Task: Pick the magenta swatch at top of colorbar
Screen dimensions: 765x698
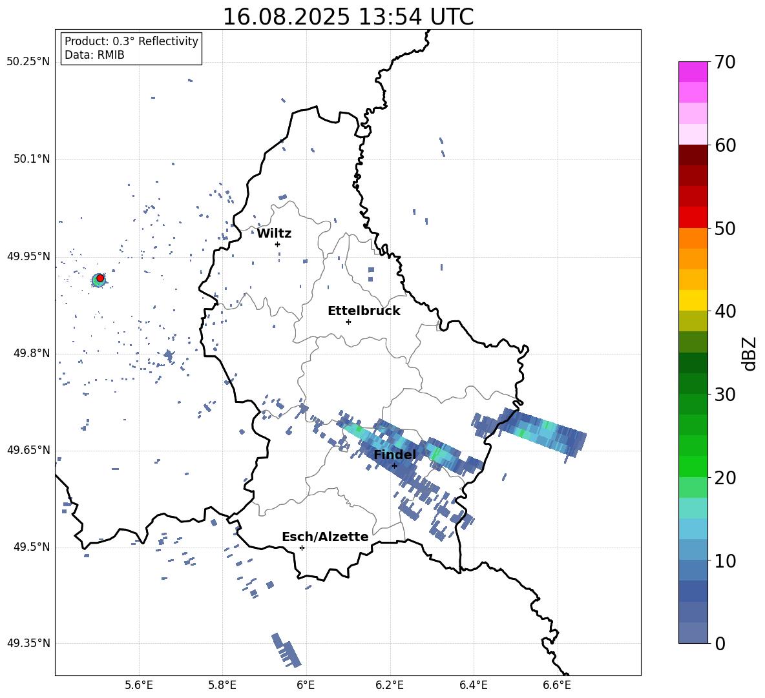Action: tap(693, 72)
